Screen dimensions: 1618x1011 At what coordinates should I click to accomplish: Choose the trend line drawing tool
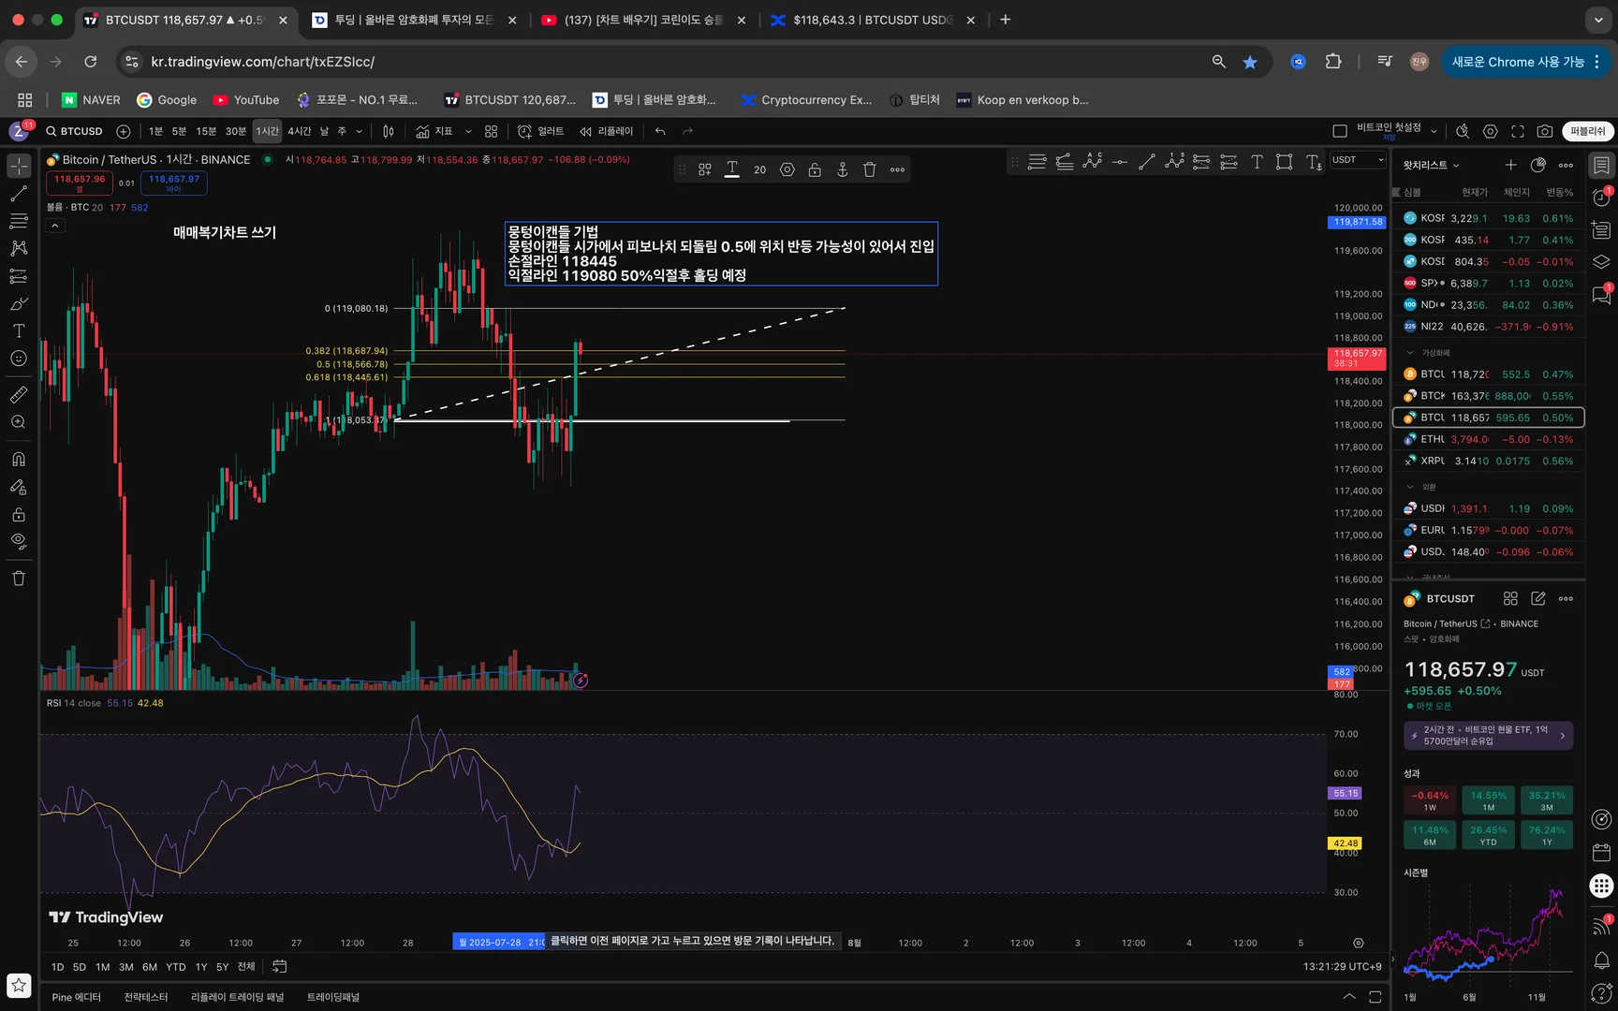coord(19,194)
